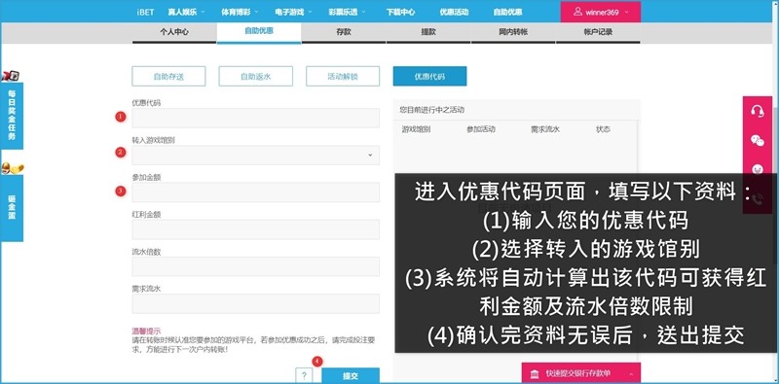Open live chat via headset icon
This screenshot has height=384, width=779.
[x=758, y=111]
